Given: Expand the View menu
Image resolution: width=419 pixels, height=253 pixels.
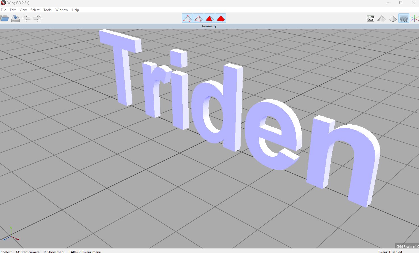Looking at the screenshot, I should 23,10.
